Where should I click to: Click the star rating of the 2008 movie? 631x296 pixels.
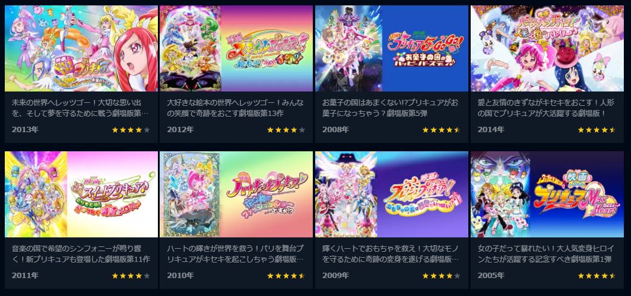(441, 130)
